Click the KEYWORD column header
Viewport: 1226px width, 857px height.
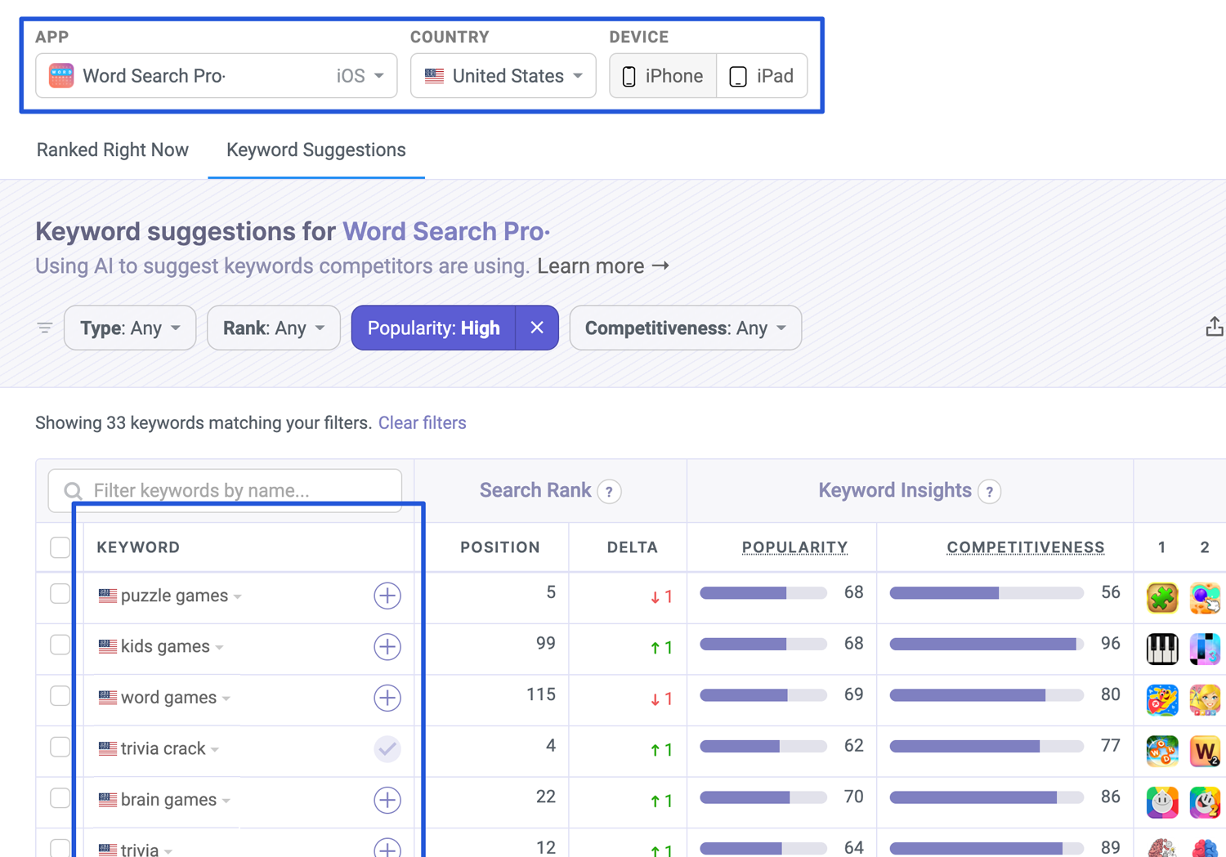(138, 547)
